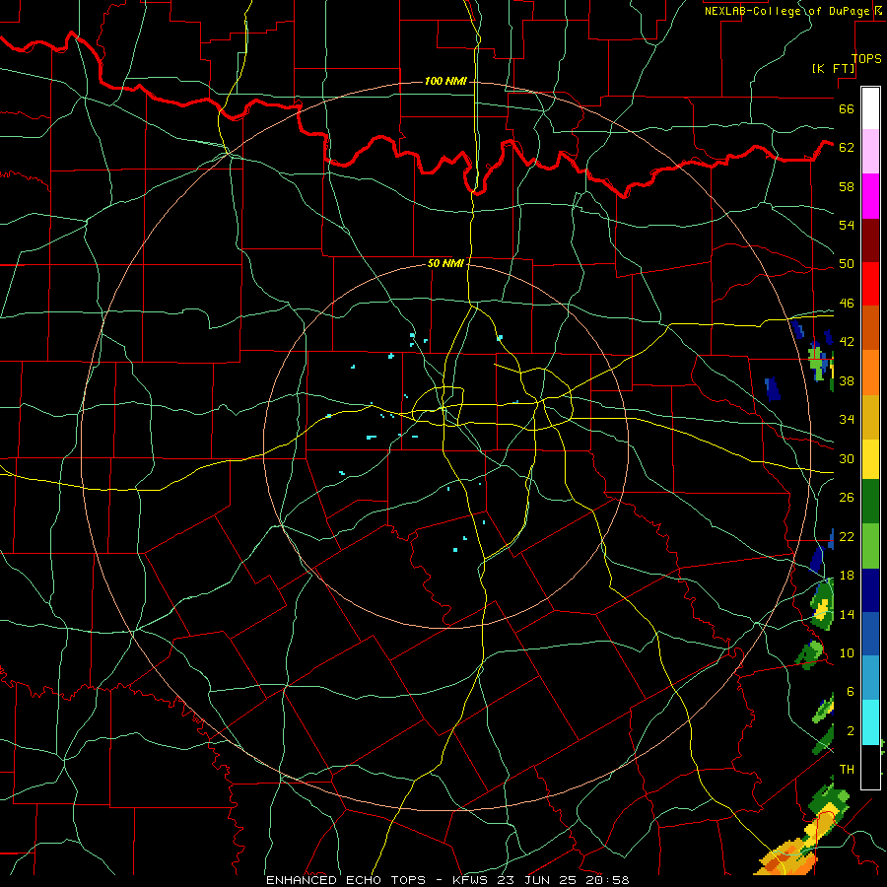Pick the black TH swatch at legend bottom

[x=870, y=767]
